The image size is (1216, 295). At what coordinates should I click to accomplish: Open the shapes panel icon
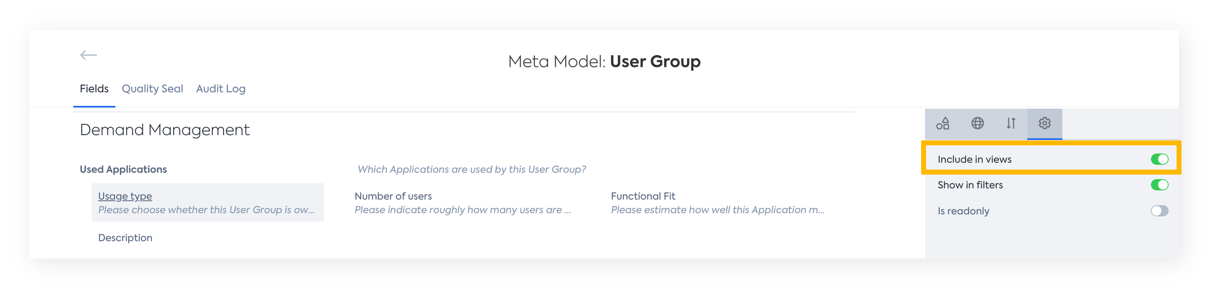(943, 124)
